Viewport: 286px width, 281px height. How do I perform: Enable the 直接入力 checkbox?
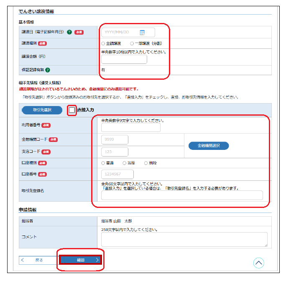tap(72, 110)
